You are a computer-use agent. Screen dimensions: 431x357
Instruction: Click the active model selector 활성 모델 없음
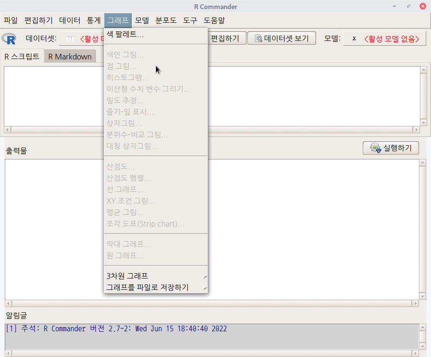click(x=385, y=39)
